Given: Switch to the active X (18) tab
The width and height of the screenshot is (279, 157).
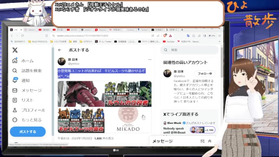Looking at the screenshot, I should (15, 30).
